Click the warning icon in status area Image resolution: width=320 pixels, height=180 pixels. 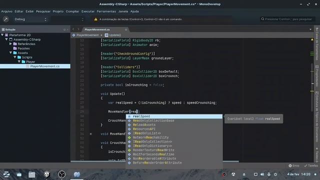pyautogui.click(x=95, y=19)
